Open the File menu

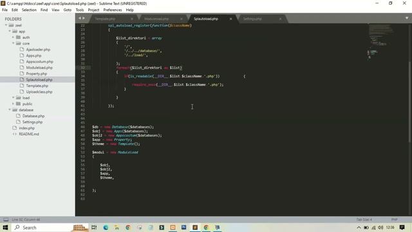click(5, 10)
